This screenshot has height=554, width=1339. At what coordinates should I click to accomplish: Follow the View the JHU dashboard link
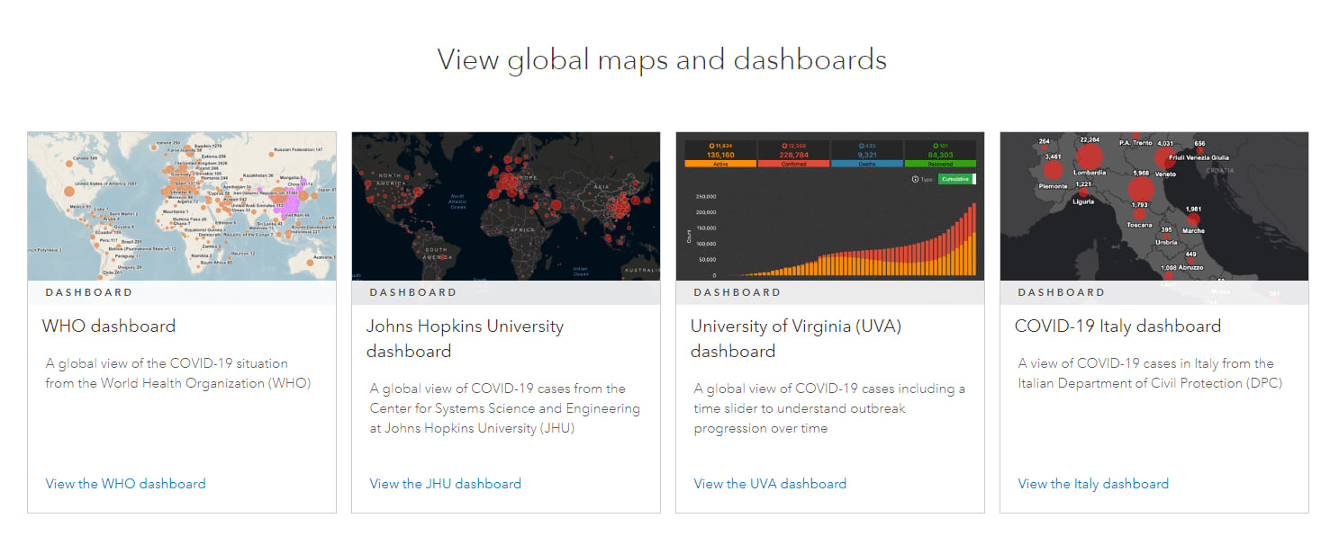(446, 484)
